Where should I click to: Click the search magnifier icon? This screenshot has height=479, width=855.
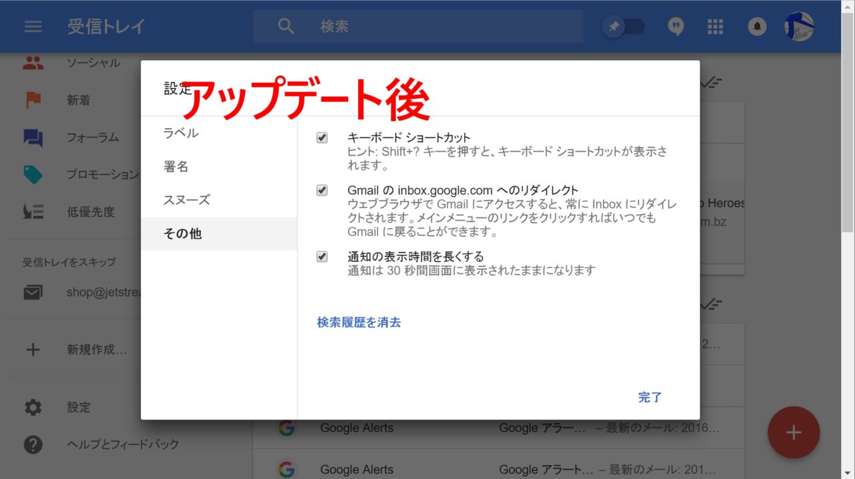(286, 27)
